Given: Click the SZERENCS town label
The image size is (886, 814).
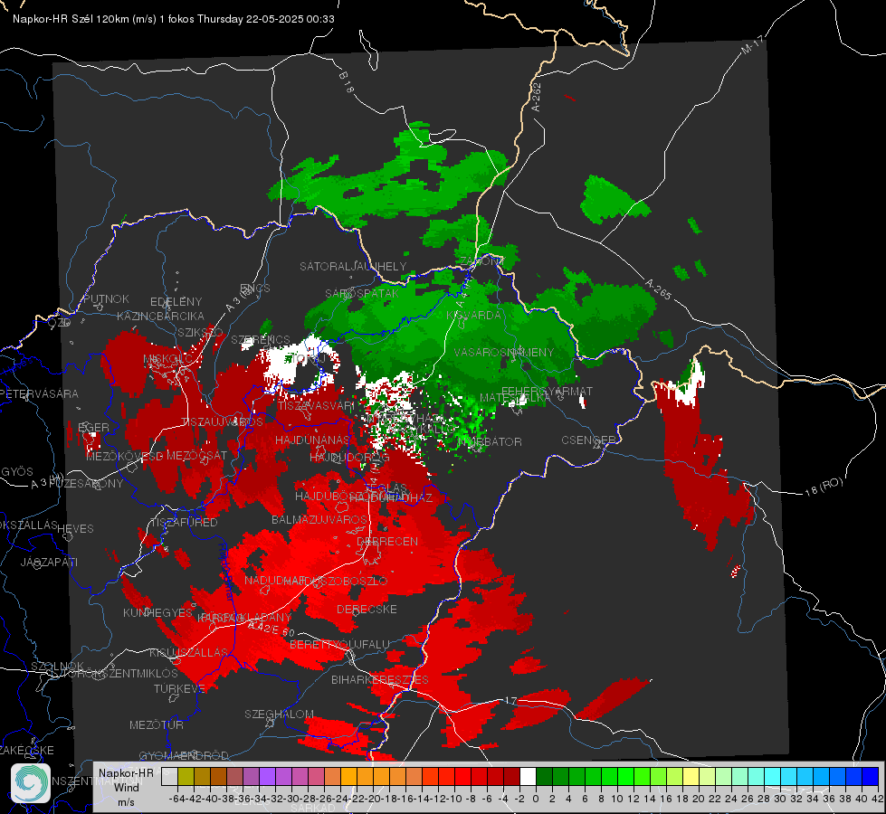Looking at the screenshot, I should point(261,340).
